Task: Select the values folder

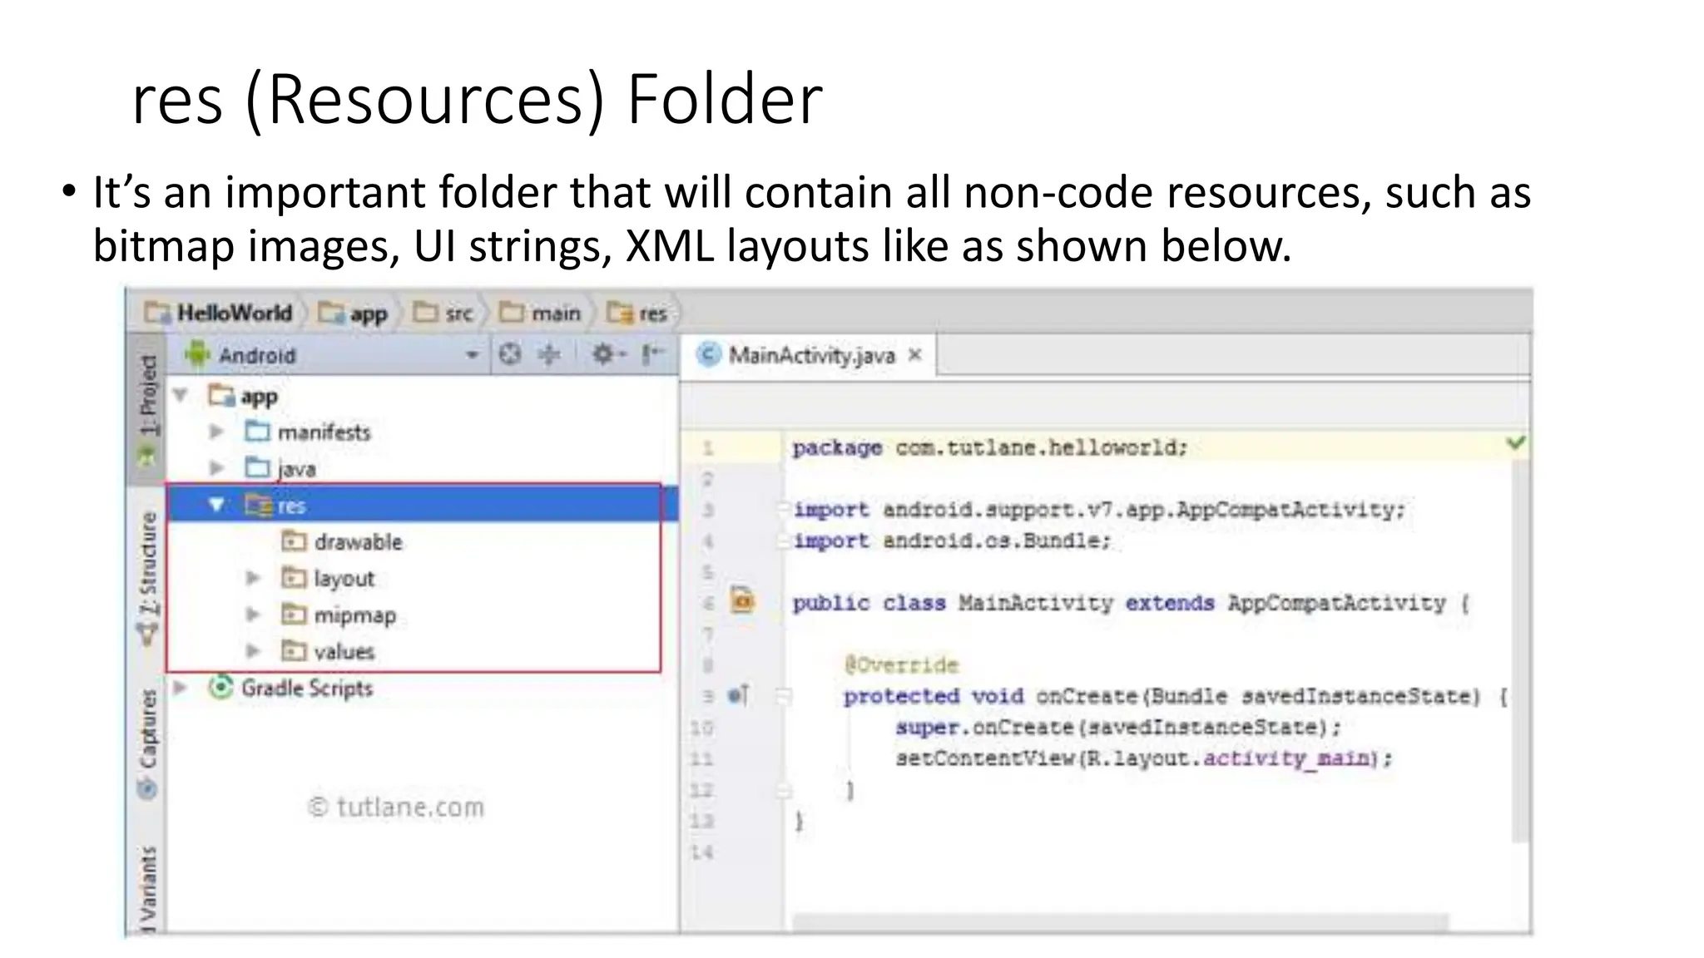Action: [328, 651]
